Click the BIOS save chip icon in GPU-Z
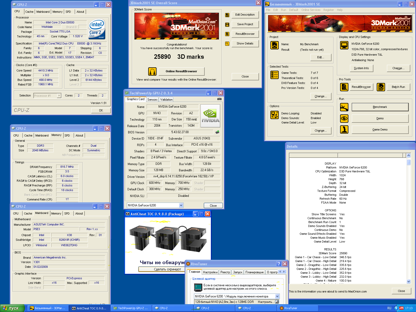 [x=217, y=132]
